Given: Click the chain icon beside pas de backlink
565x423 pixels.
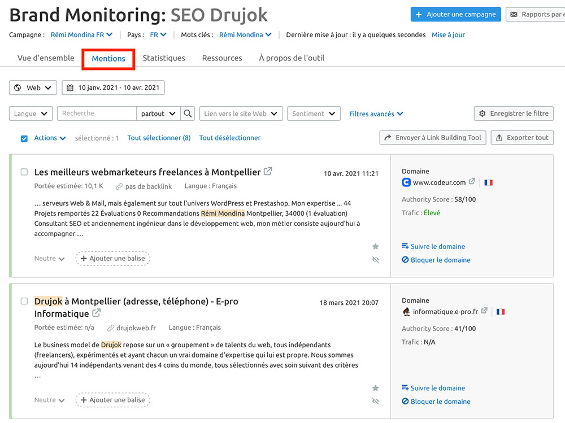Looking at the screenshot, I should (119, 186).
